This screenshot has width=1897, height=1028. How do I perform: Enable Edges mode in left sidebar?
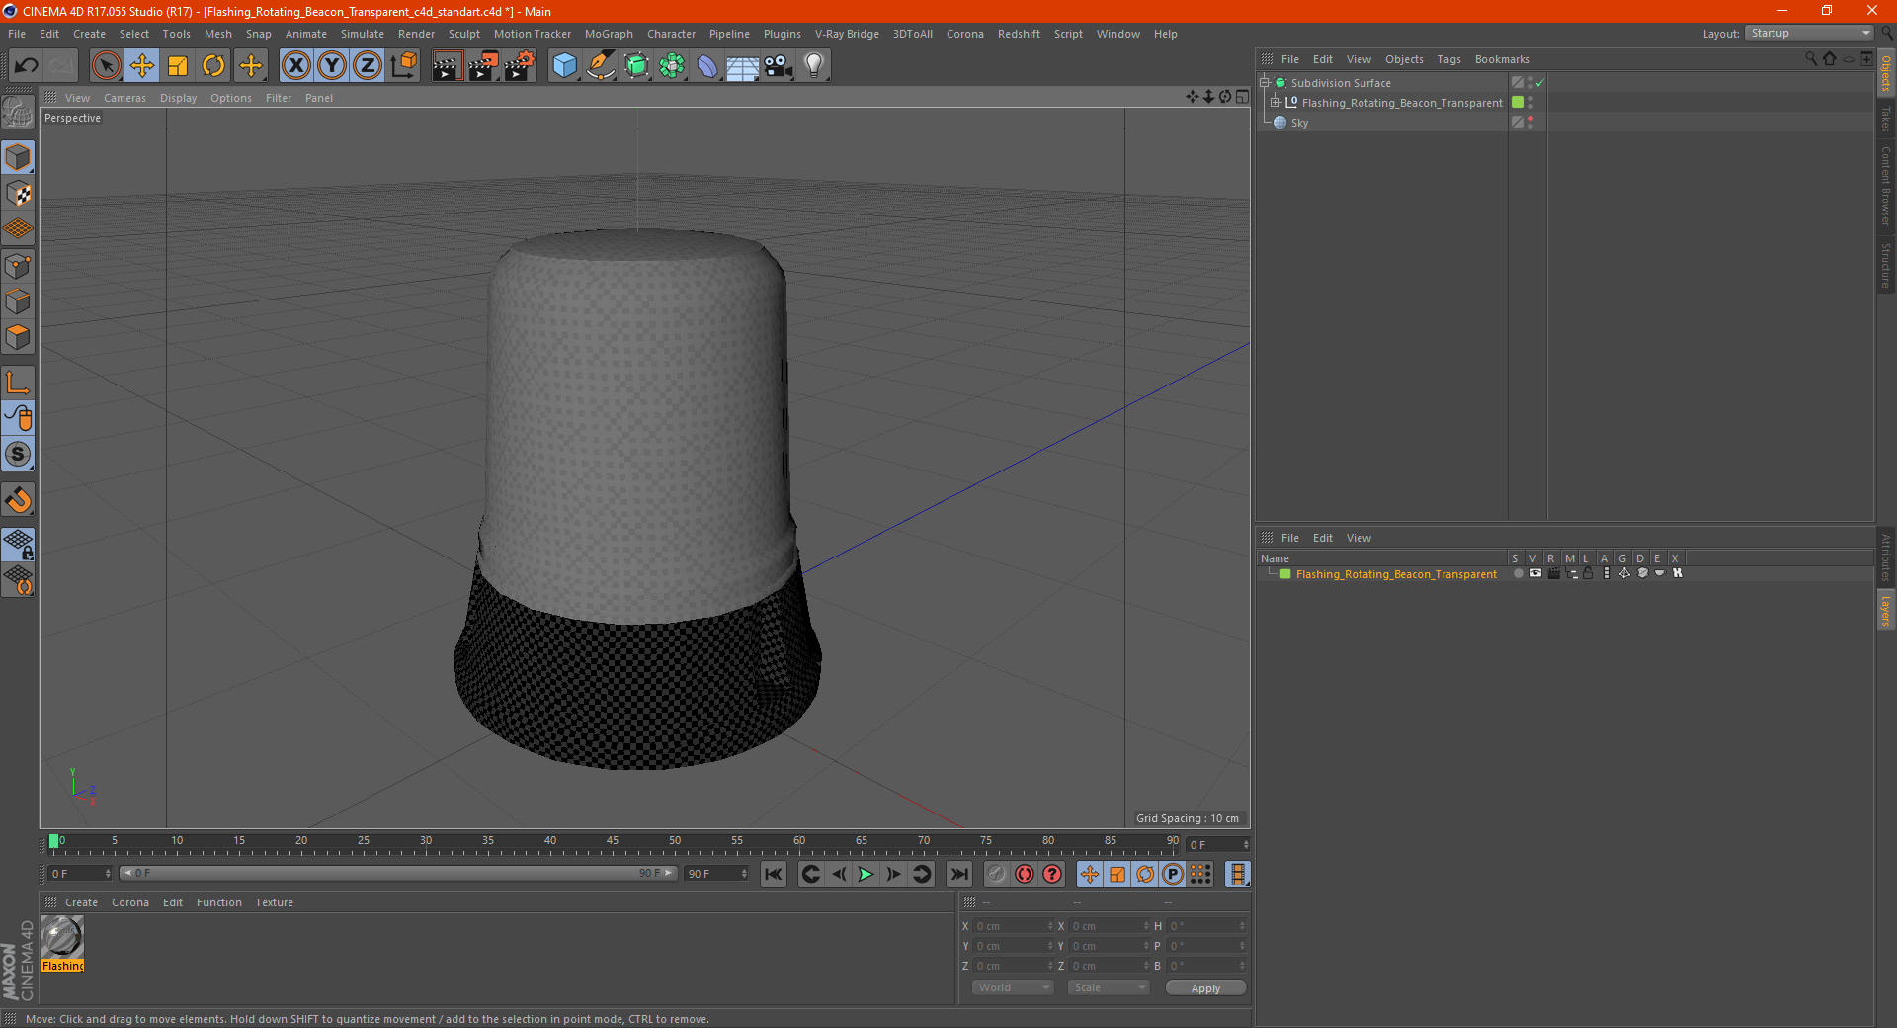18,301
